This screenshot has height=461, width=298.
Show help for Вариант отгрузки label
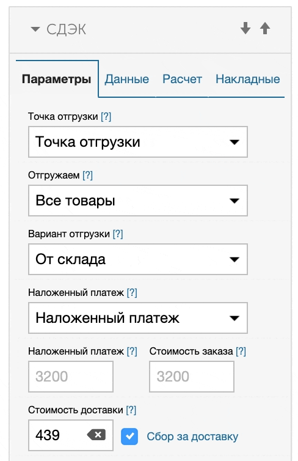pos(118,234)
